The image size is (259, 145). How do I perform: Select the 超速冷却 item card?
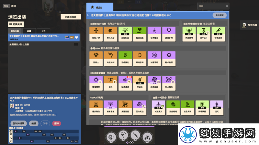[154, 83]
